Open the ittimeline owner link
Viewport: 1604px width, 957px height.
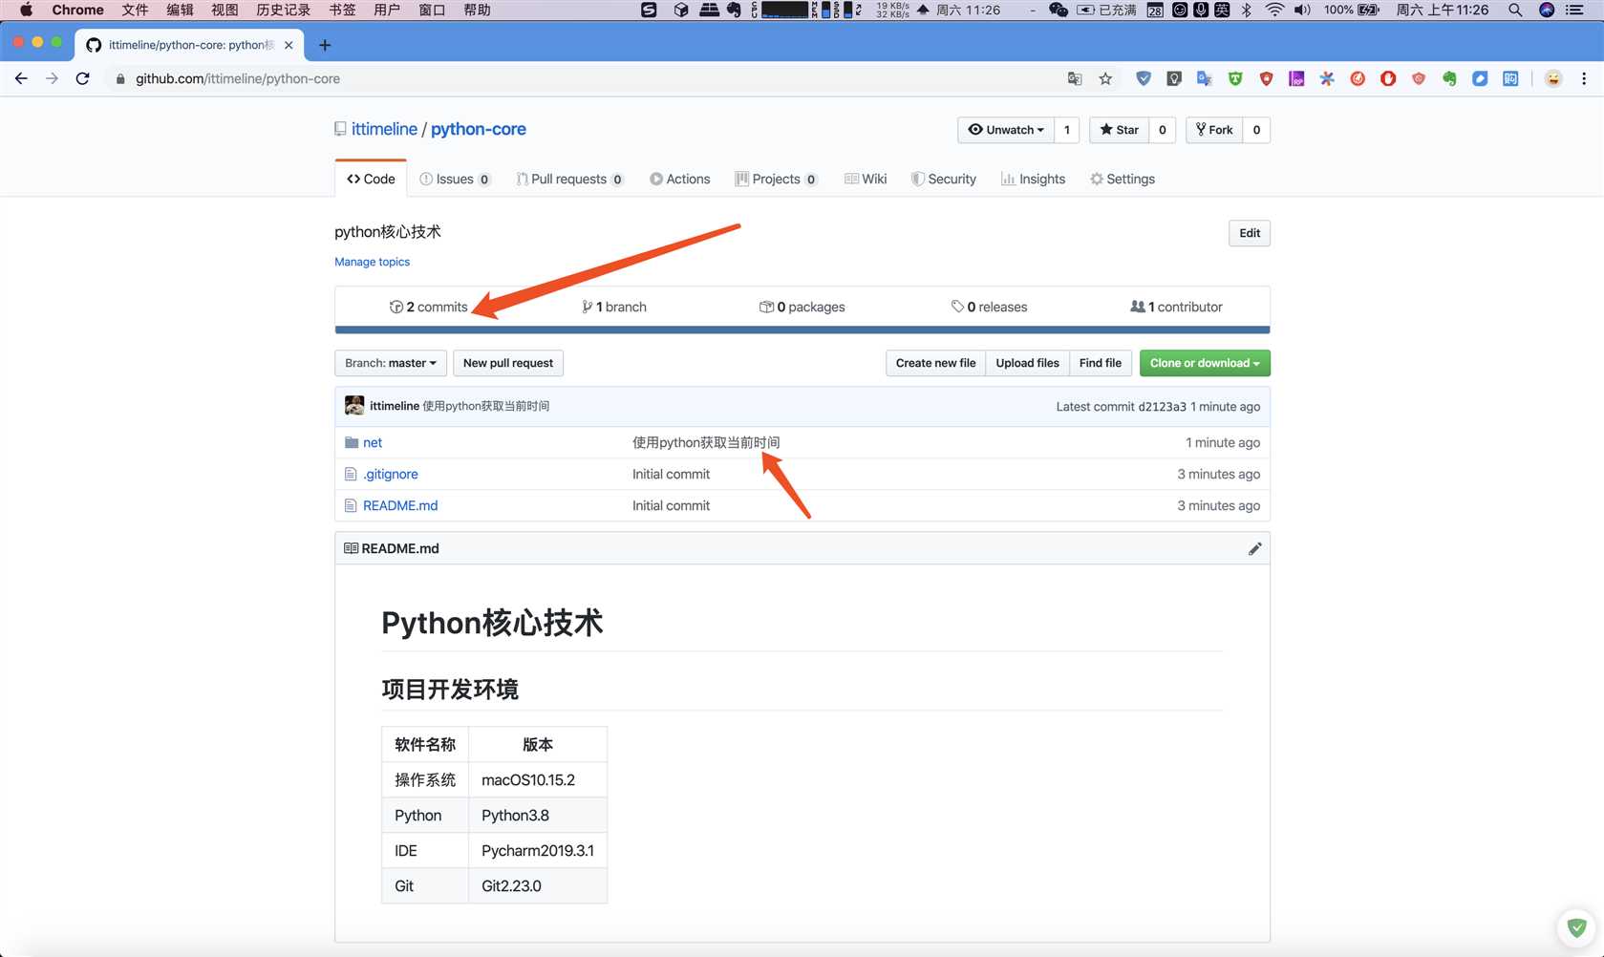384,129
